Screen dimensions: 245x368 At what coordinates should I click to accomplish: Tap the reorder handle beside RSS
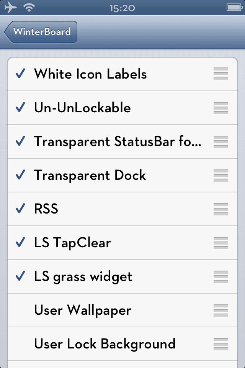pyautogui.click(x=220, y=209)
